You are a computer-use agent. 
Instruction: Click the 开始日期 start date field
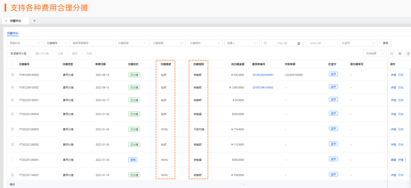282,43
